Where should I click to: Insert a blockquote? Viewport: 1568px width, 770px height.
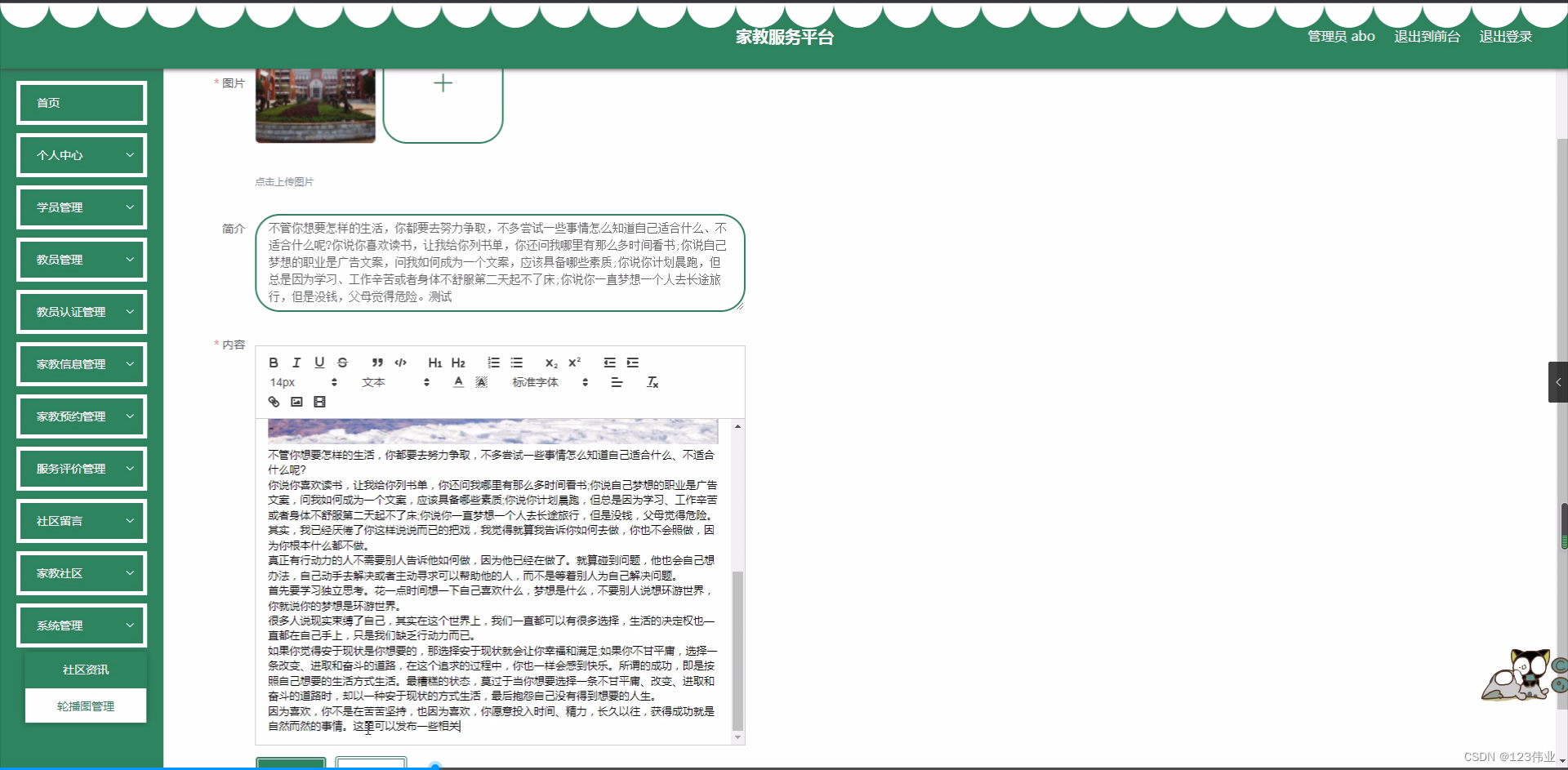[376, 363]
